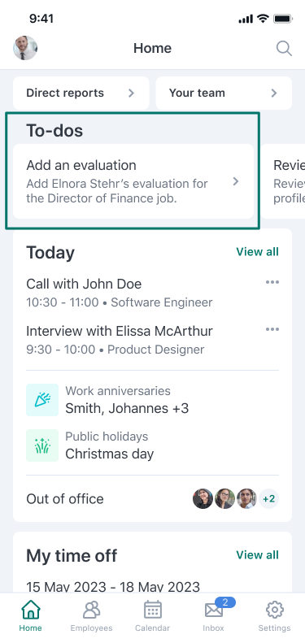Open the Work anniversaries Smith, Johannes entry
This screenshot has width=305, height=643.
pyautogui.click(x=127, y=400)
